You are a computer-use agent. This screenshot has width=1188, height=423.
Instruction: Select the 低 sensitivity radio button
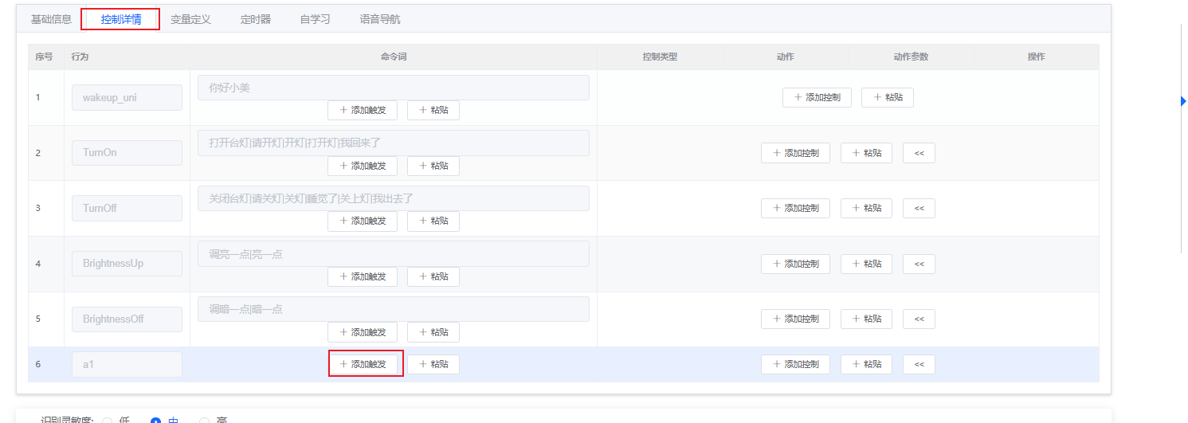click(108, 421)
